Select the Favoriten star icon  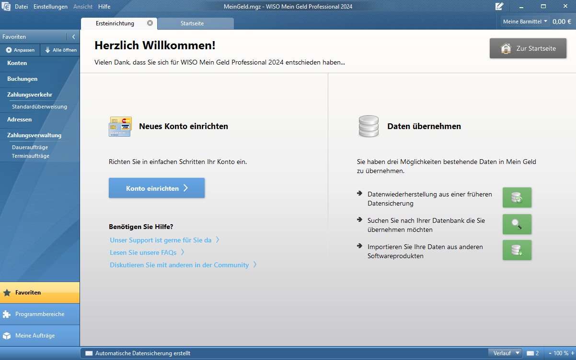(8, 292)
